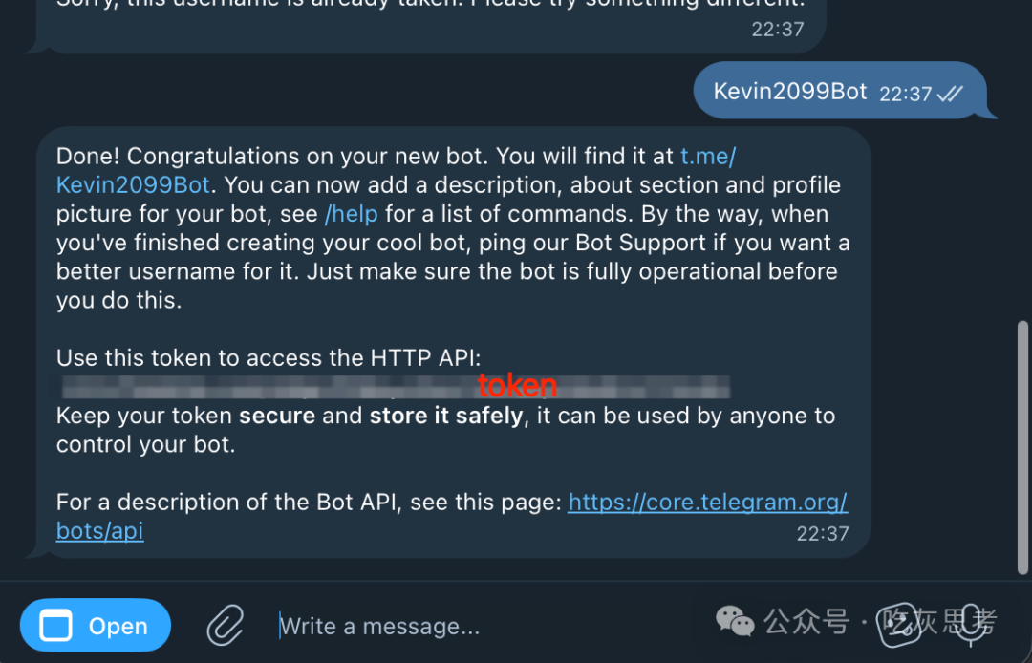Click the double check read receipt
The height and width of the screenshot is (663, 1032).
coord(950,94)
